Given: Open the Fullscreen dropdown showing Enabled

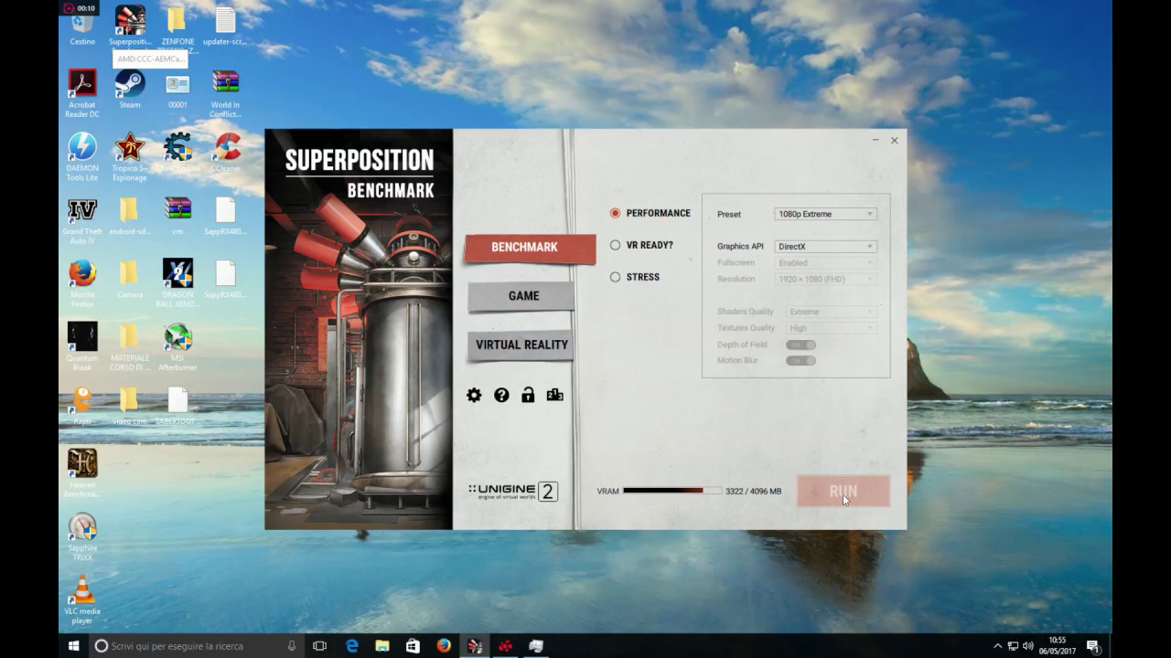Looking at the screenshot, I should [826, 263].
